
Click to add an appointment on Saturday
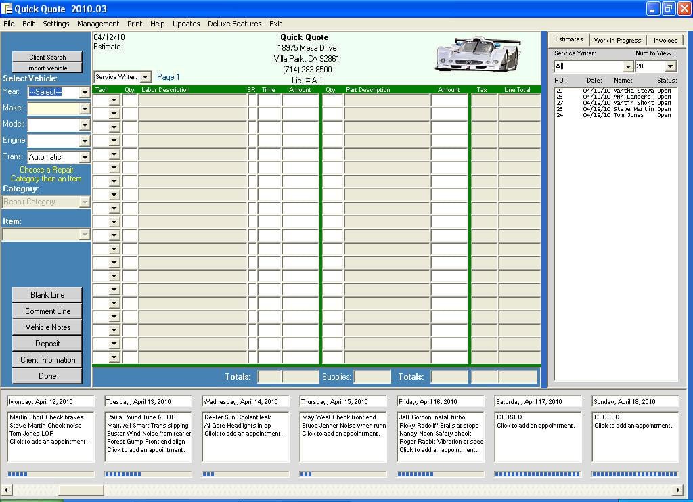536,426
